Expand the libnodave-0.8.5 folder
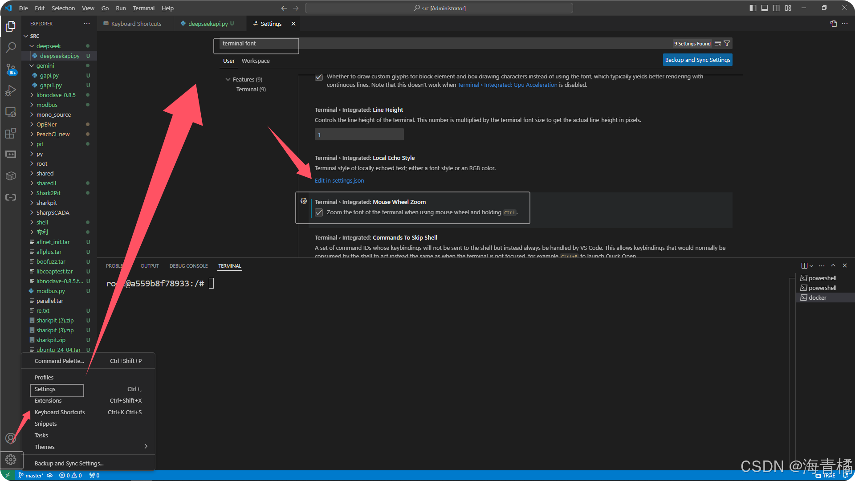The height and width of the screenshot is (481, 855). pos(56,95)
